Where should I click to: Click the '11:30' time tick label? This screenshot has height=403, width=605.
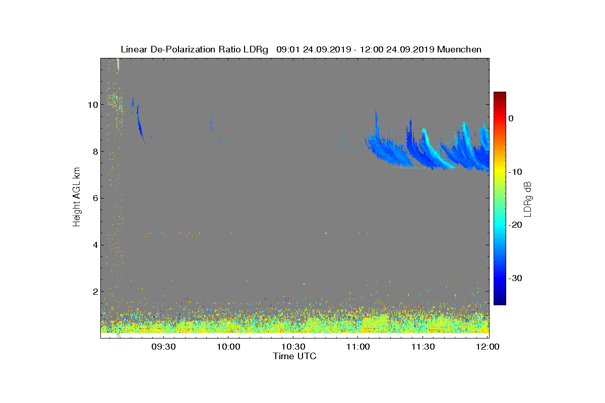423,347
